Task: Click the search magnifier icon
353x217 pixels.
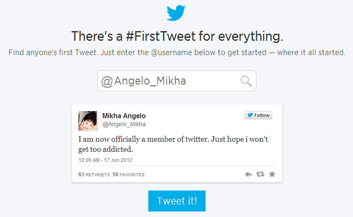Action: tap(246, 81)
